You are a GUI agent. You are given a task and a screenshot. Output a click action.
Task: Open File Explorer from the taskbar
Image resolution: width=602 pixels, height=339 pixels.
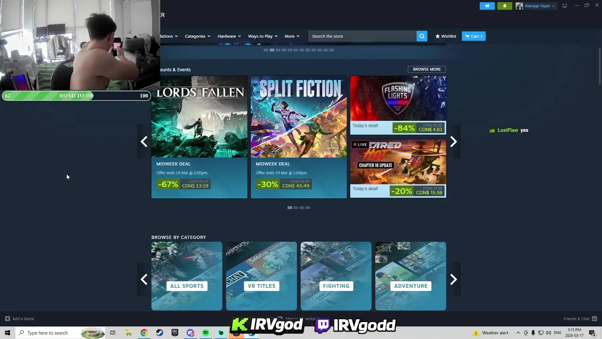point(128,333)
